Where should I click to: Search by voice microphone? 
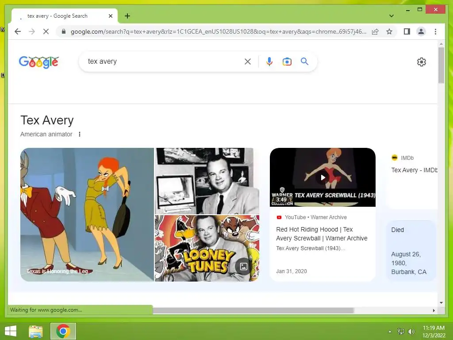(x=269, y=61)
